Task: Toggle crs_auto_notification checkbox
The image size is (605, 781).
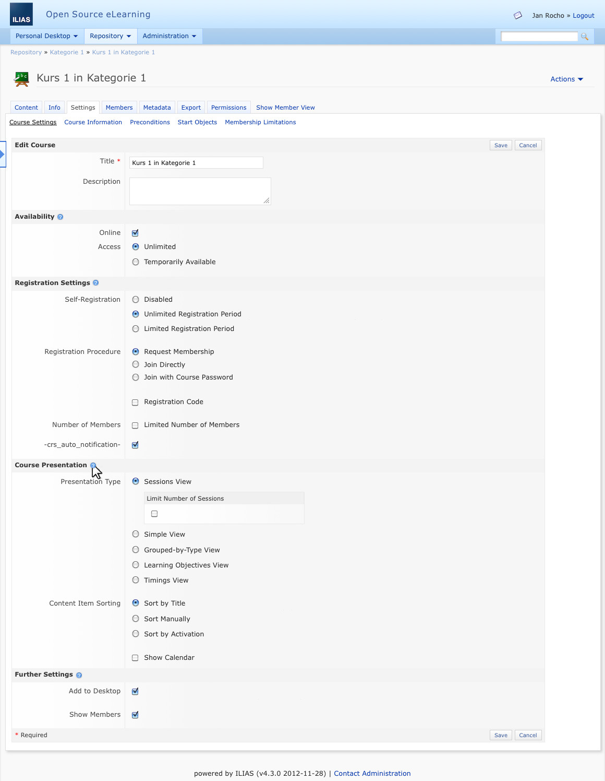Action: (x=135, y=445)
